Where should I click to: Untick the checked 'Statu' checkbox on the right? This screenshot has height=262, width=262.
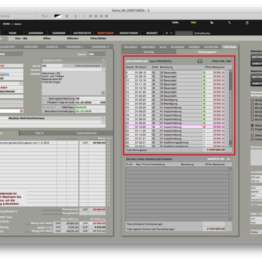click(252, 125)
